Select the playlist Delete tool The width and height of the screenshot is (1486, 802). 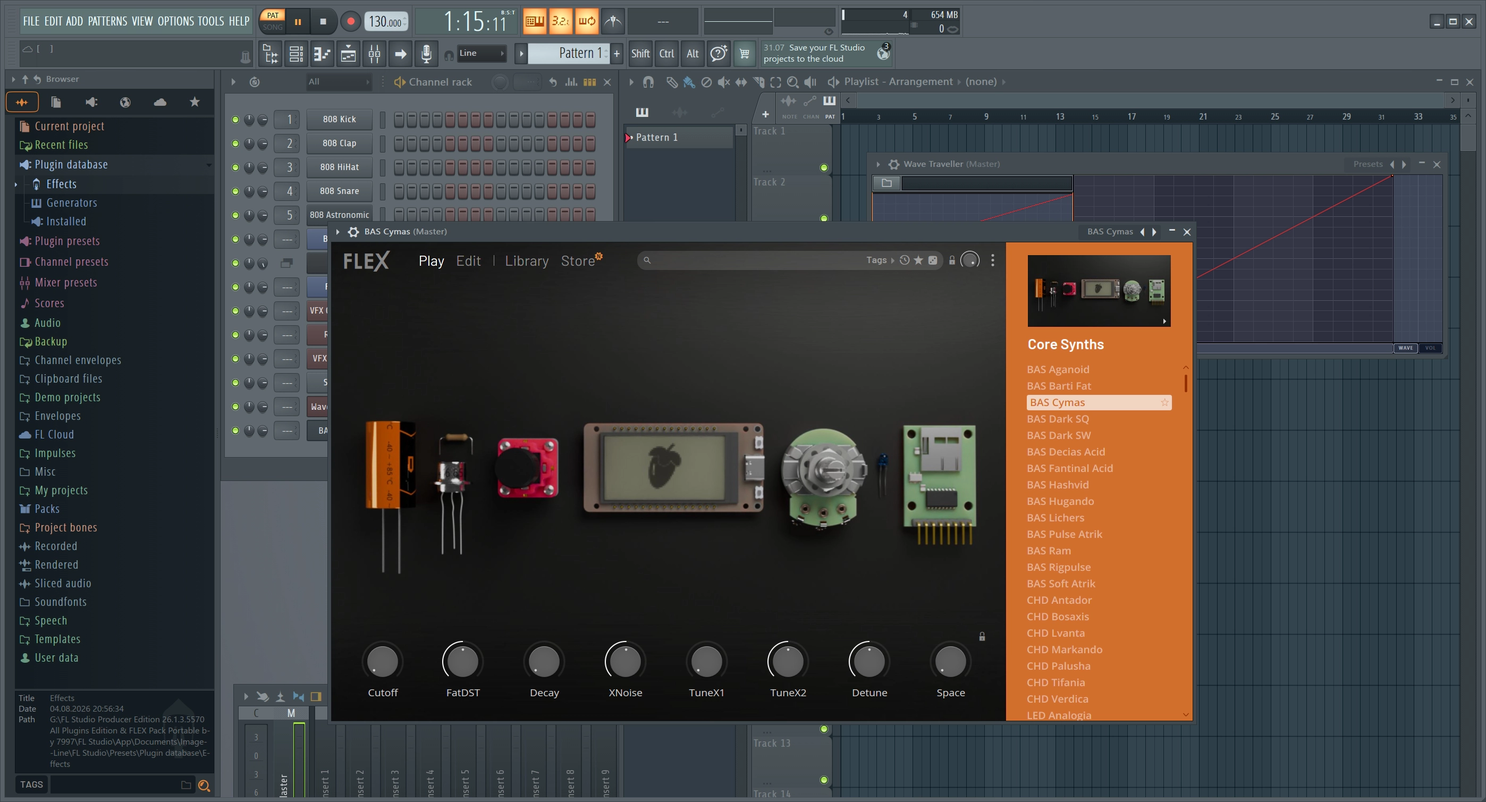coord(706,82)
